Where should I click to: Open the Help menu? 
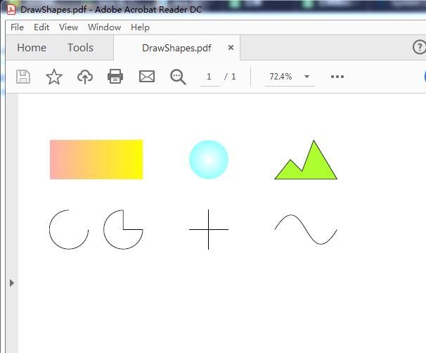click(140, 27)
